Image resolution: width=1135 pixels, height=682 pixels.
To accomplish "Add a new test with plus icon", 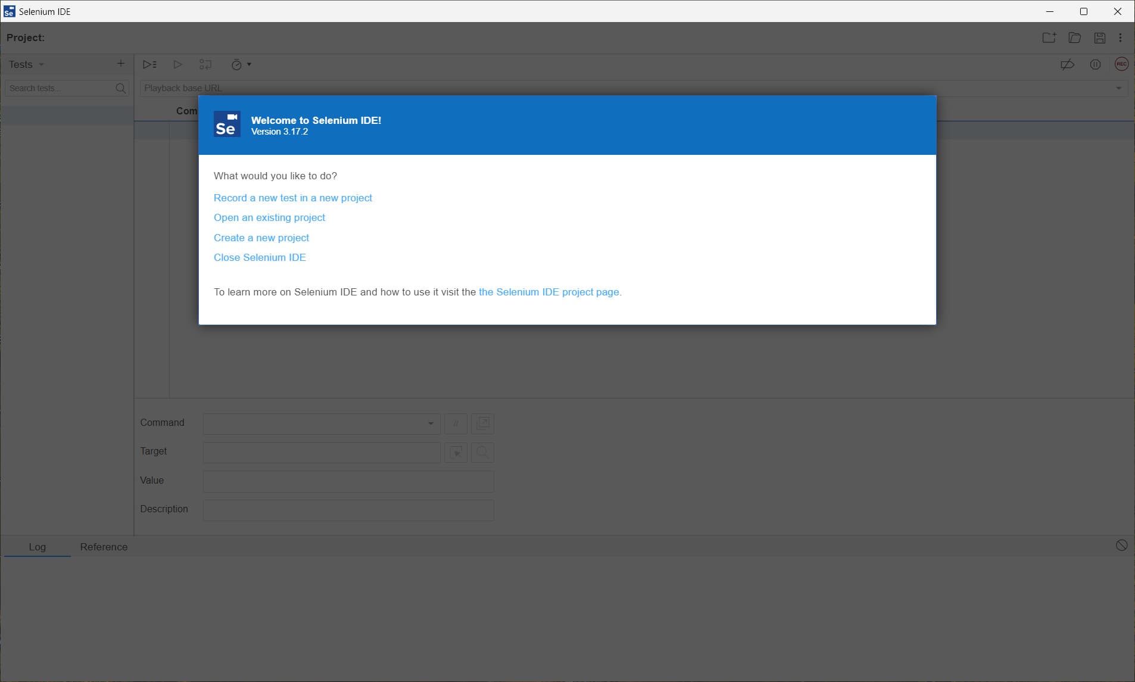I will (x=121, y=64).
